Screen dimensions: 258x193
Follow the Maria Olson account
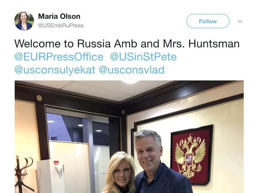(208, 21)
